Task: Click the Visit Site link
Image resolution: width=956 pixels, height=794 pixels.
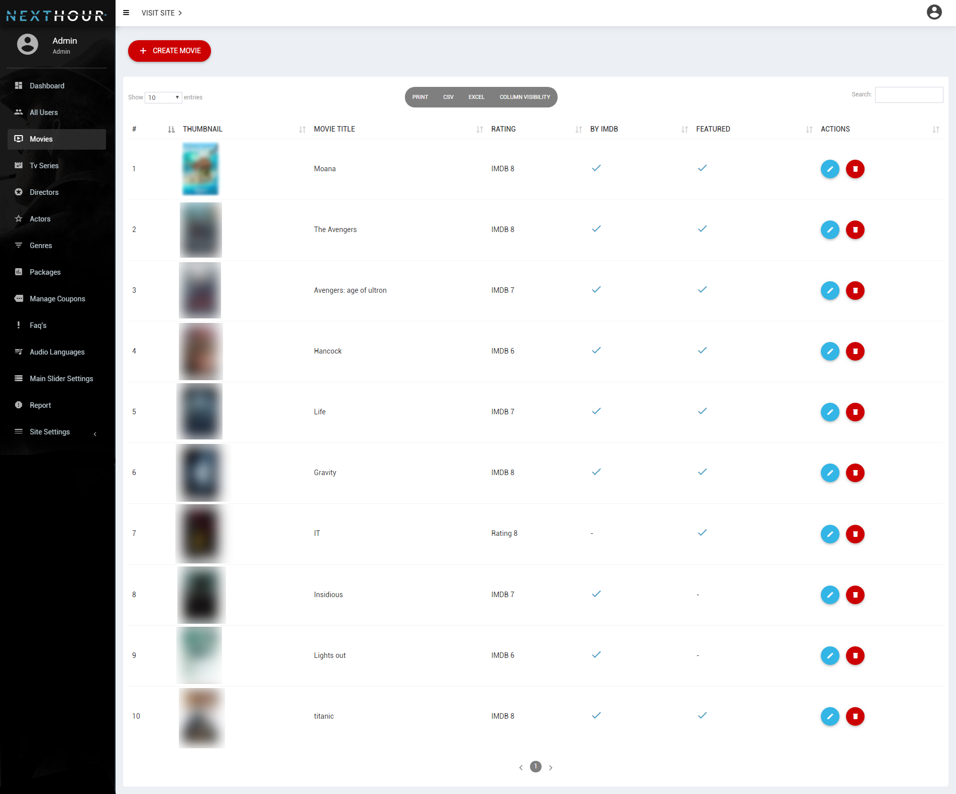Action: (x=162, y=13)
